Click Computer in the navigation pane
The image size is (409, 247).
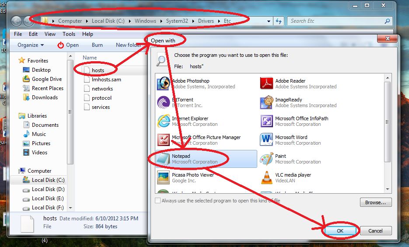tap(39, 170)
